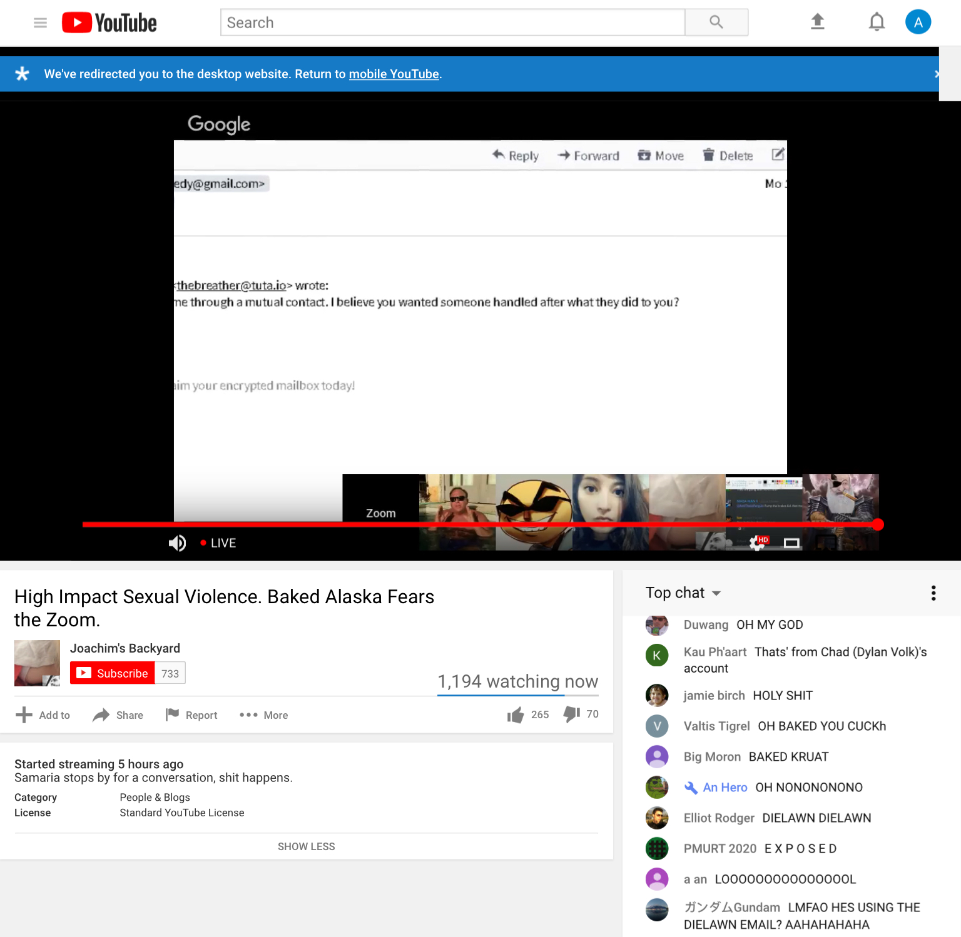Viewport: 961px width, 937px height.
Task: Open the HD settings gear
Action: (758, 543)
